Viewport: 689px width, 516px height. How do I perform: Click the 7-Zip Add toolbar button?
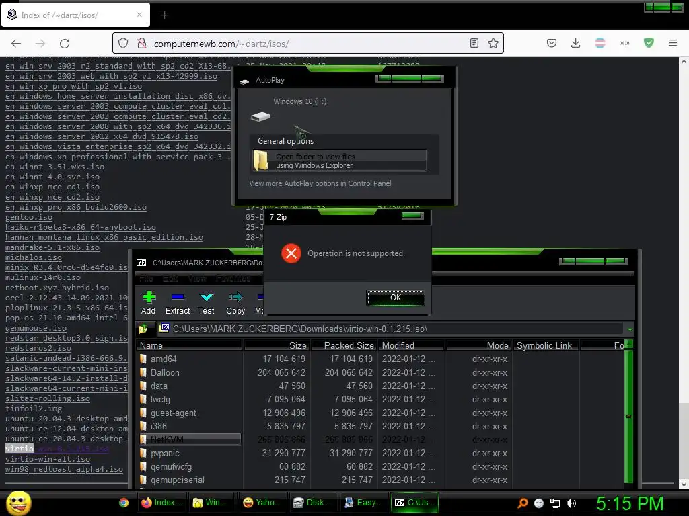click(149, 303)
